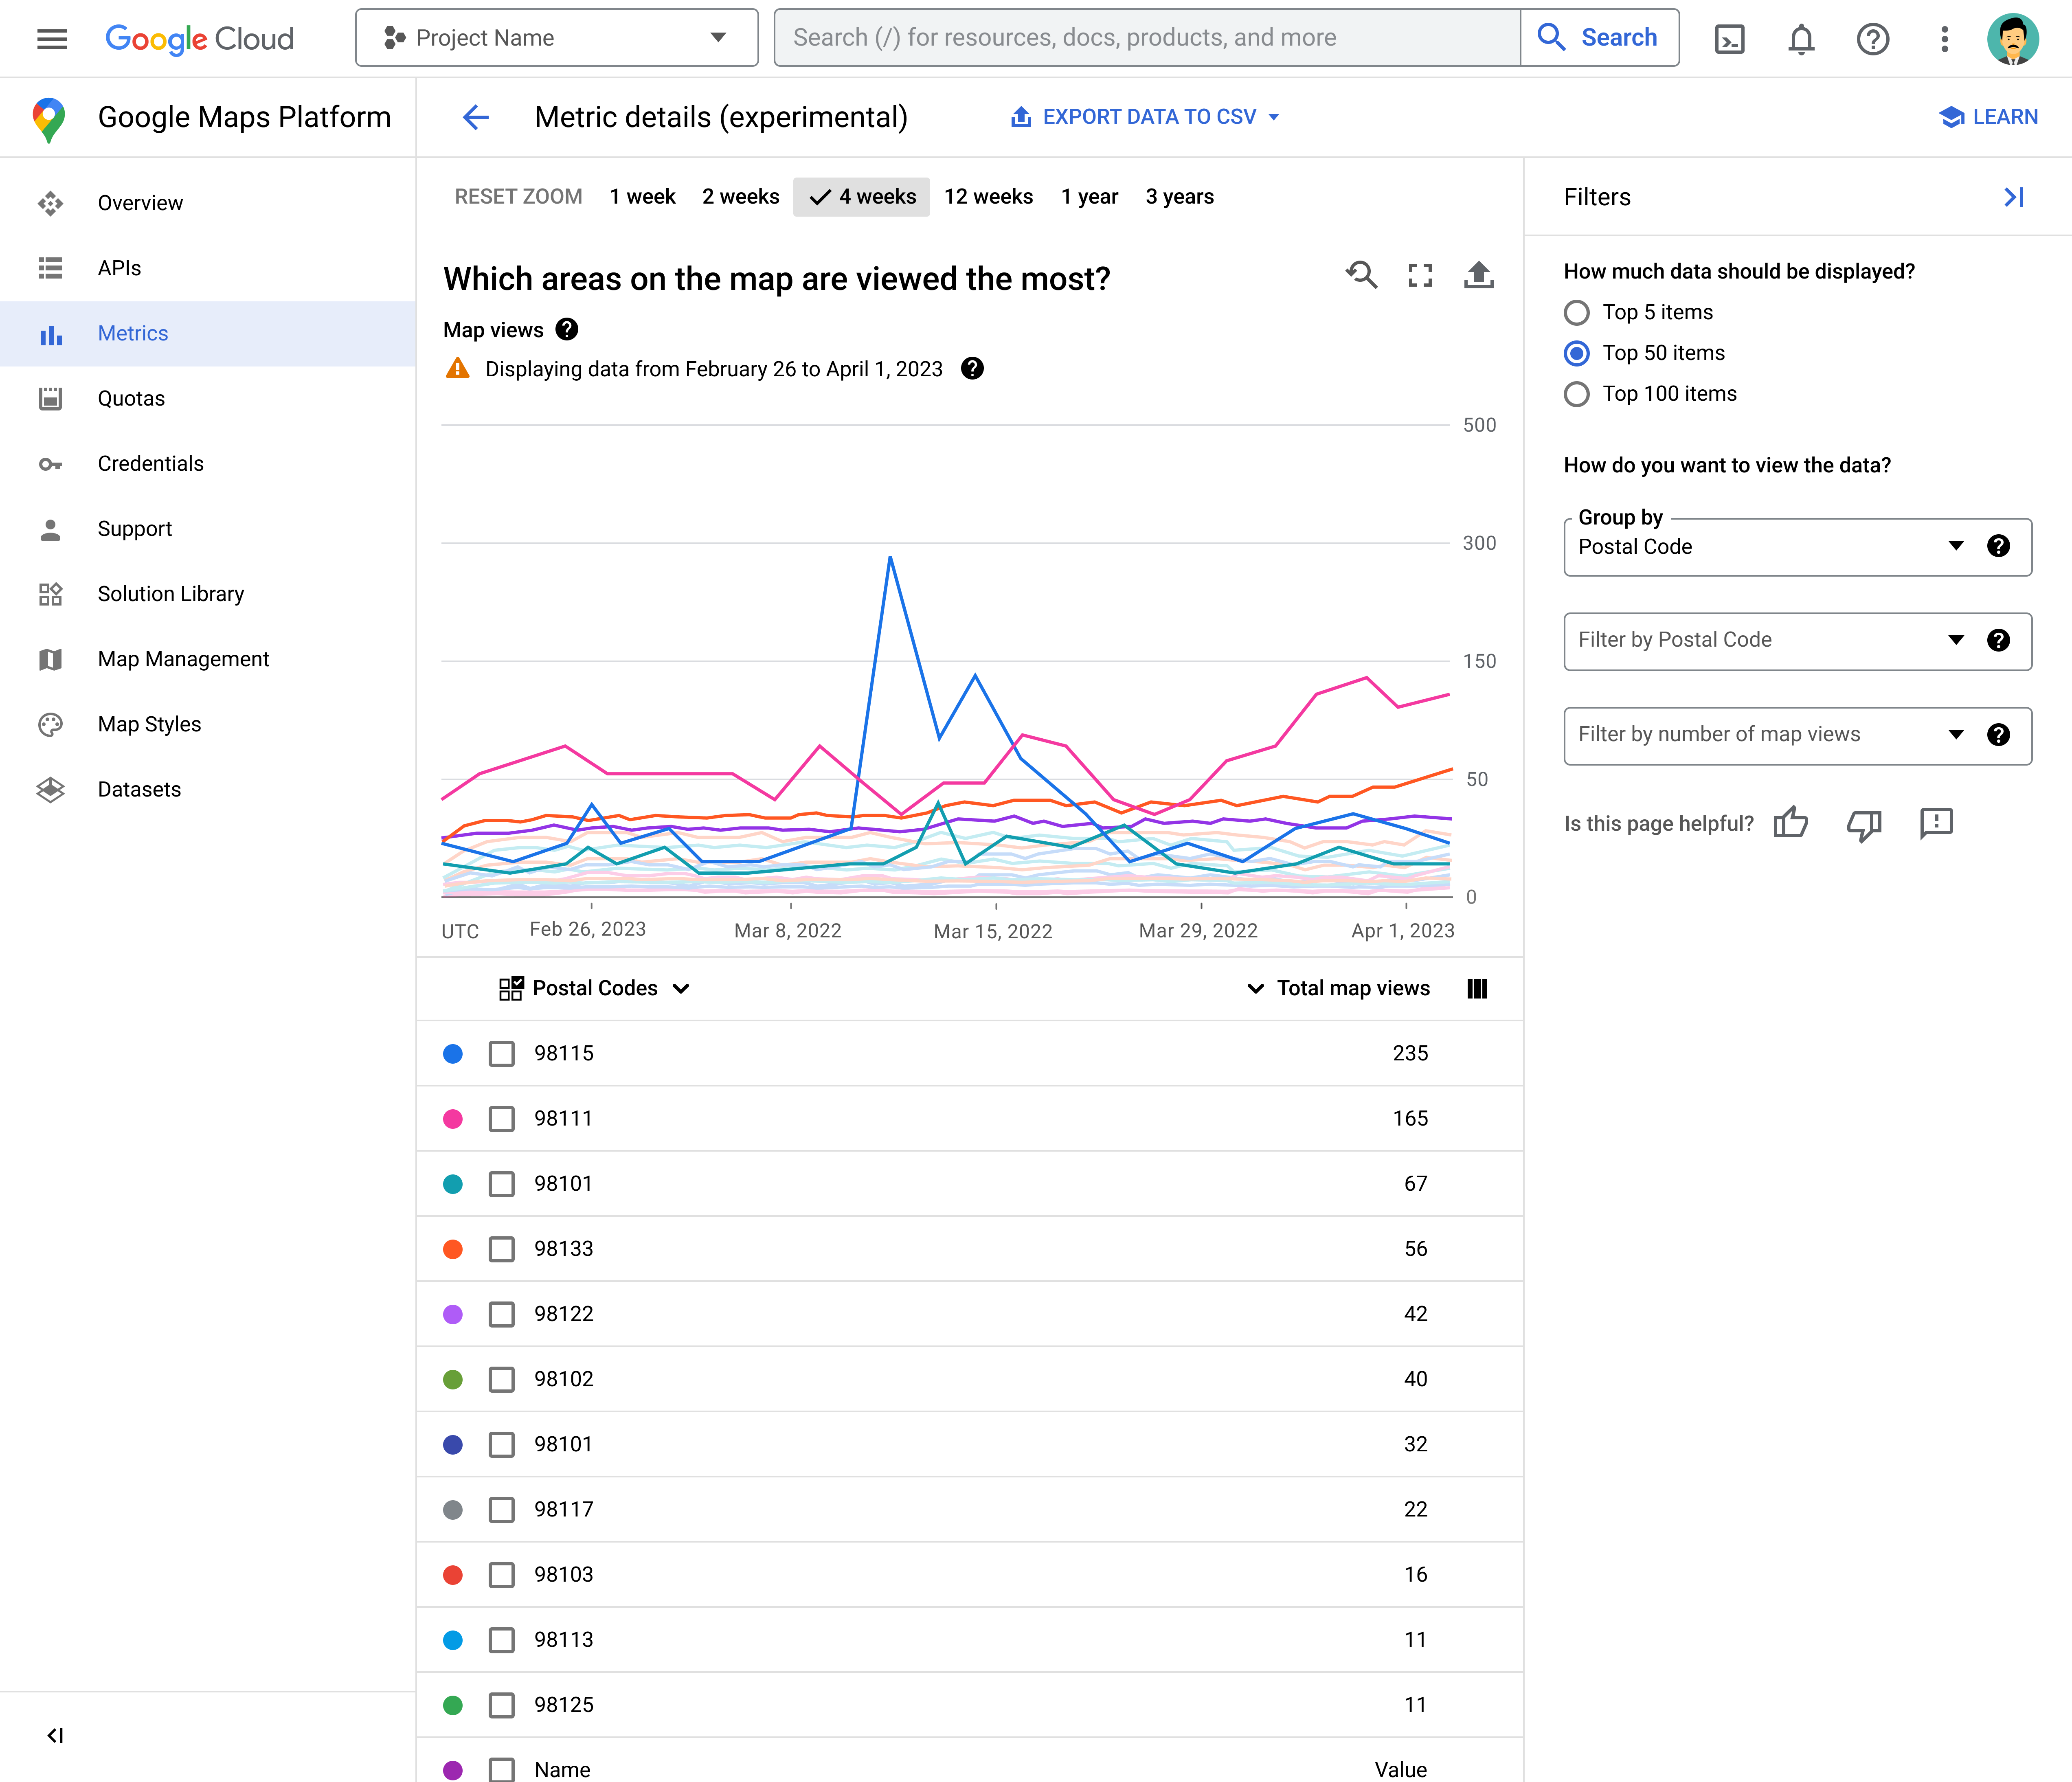The image size is (2072, 1782).
Task: Click the magnifier search icon on chart
Action: pyautogui.click(x=1362, y=277)
